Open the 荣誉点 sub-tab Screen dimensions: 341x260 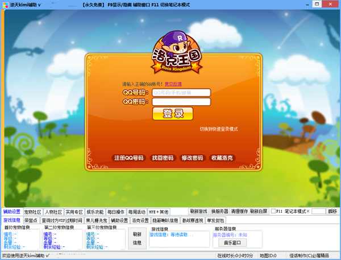point(31,220)
